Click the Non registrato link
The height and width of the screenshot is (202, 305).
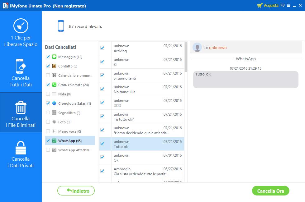point(69,6)
